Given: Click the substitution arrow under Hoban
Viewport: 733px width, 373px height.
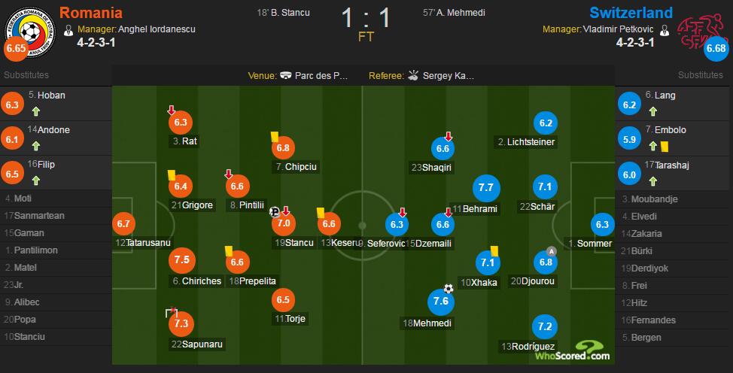Looking at the screenshot, I should [36, 111].
